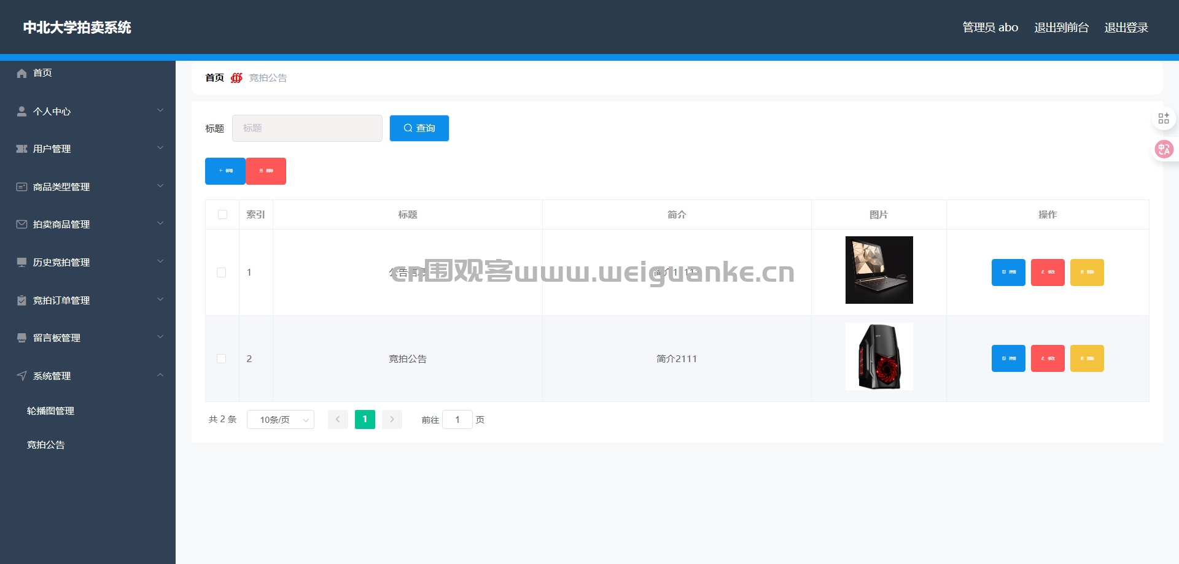This screenshot has width=1179, height=564.
Task: Click the blue add (新增) plus button
Action: click(225, 171)
